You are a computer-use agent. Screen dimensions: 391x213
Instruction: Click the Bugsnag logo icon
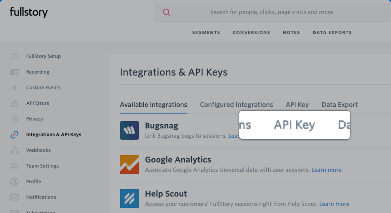[129, 130]
